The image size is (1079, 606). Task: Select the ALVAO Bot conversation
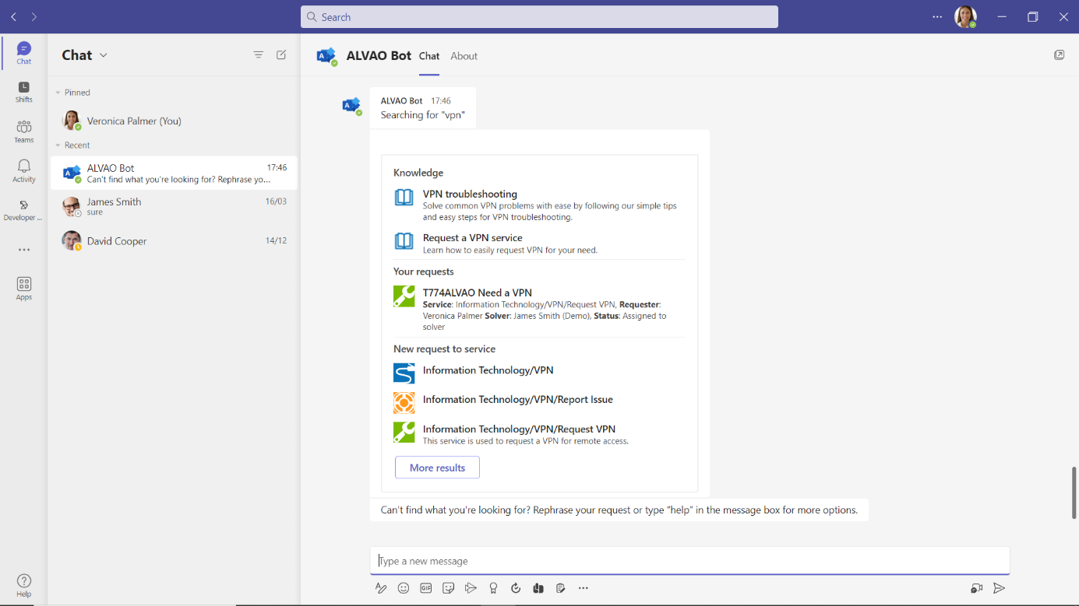174,173
